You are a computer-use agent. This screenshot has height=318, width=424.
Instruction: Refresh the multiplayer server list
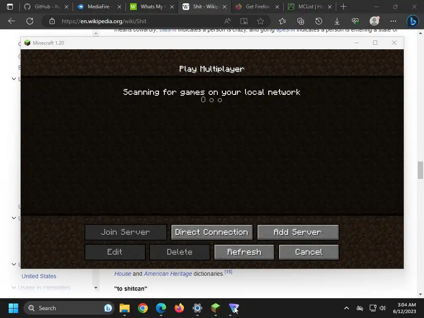(244, 252)
